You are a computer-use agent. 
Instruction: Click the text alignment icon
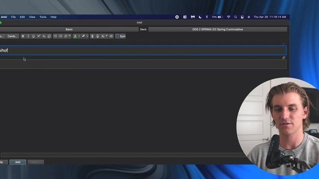click(x=66, y=36)
